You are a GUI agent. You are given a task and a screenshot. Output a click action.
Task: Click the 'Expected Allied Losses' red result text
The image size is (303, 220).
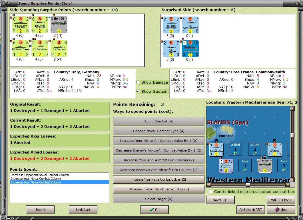pyautogui.click(x=50, y=159)
